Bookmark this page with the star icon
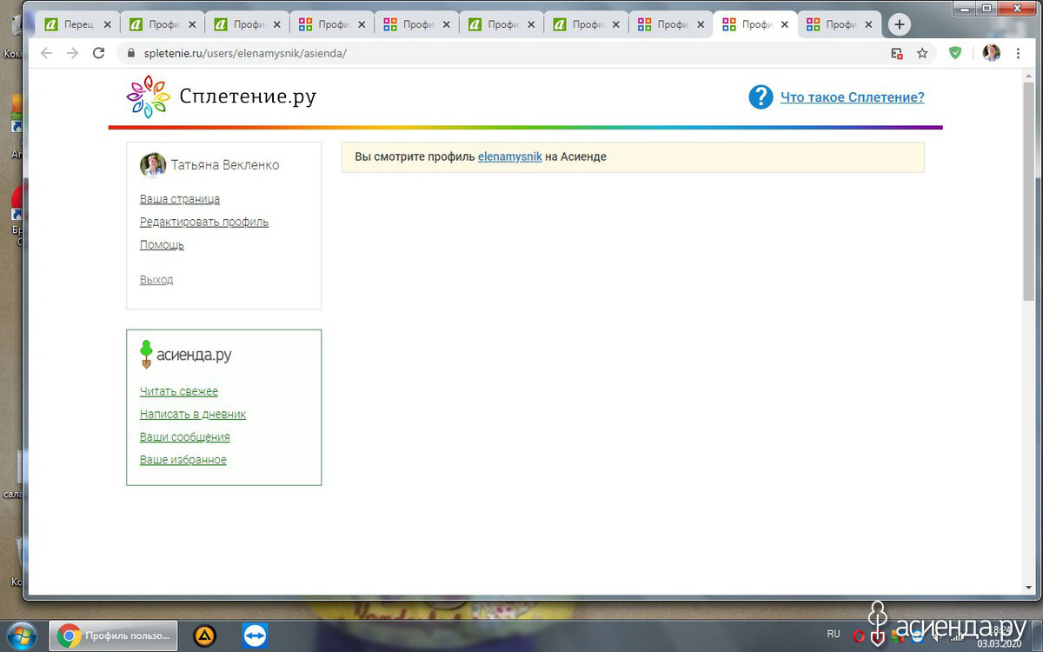Image resolution: width=1043 pixels, height=652 pixels. [922, 53]
